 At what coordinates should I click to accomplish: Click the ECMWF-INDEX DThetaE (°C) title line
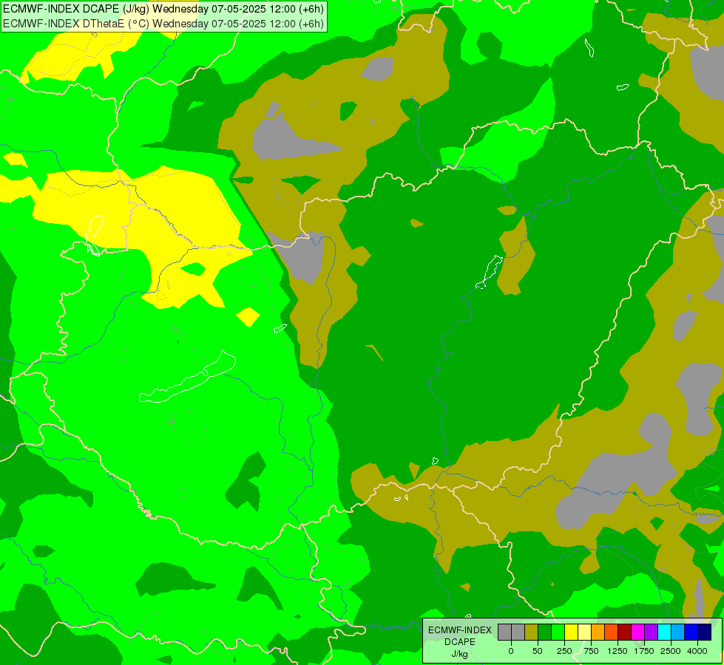pyautogui.click(x=163, y=24)
